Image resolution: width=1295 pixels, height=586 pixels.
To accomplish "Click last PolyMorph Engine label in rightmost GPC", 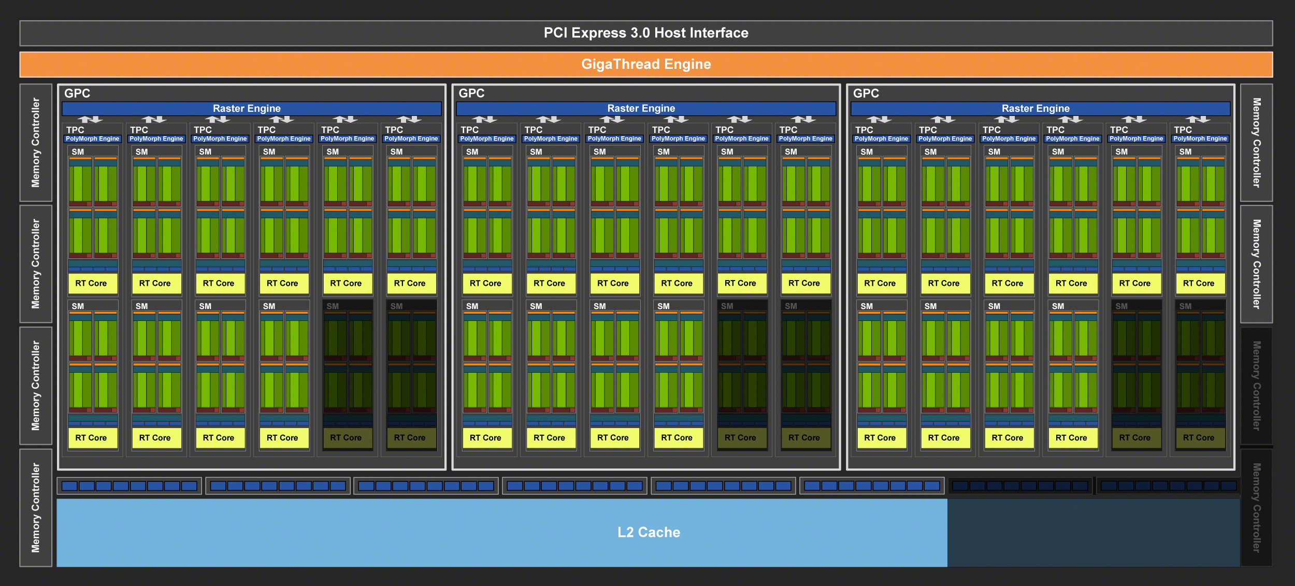I will (x=1200, y=139).
